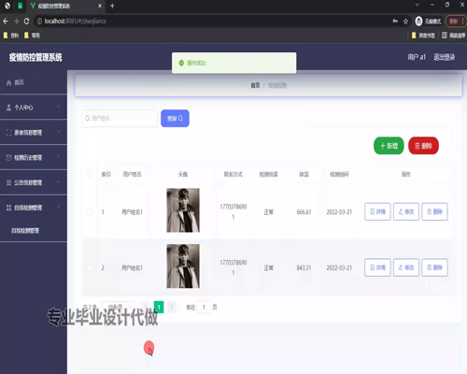Open 详情 for the 843.31 temperature row
The image size is (467, 374).
(377, 267)
